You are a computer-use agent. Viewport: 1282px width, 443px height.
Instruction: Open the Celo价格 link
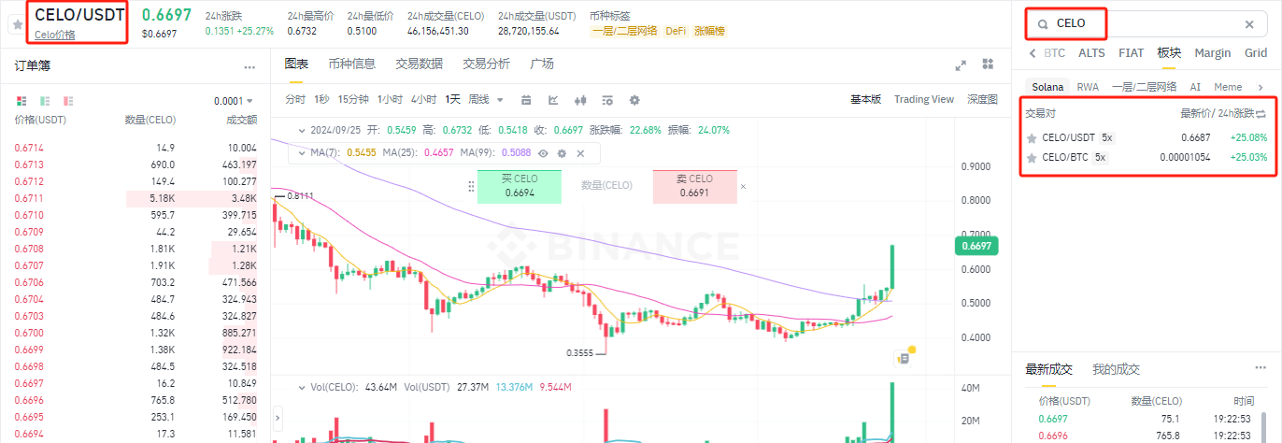54,35
